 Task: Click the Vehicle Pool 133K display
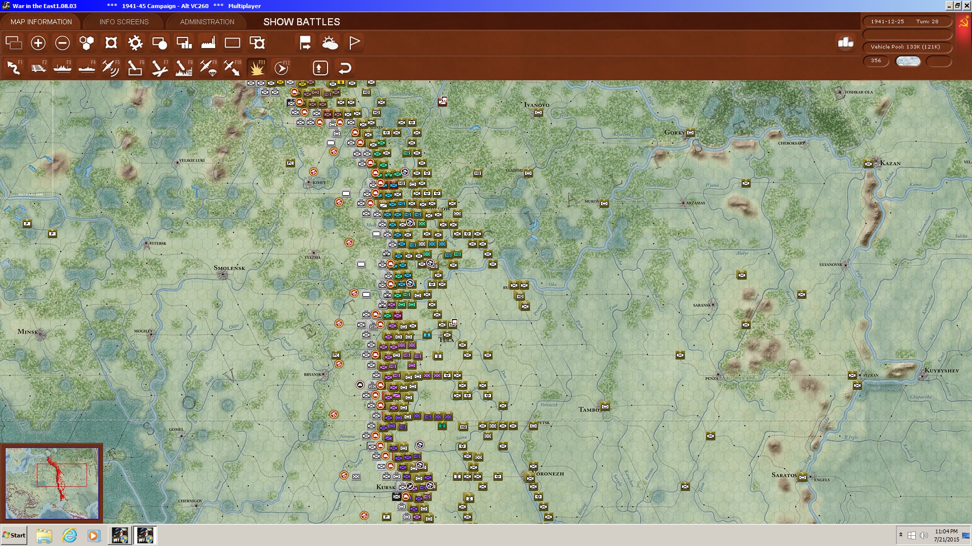pyautogui.click(x=907, y=47)
